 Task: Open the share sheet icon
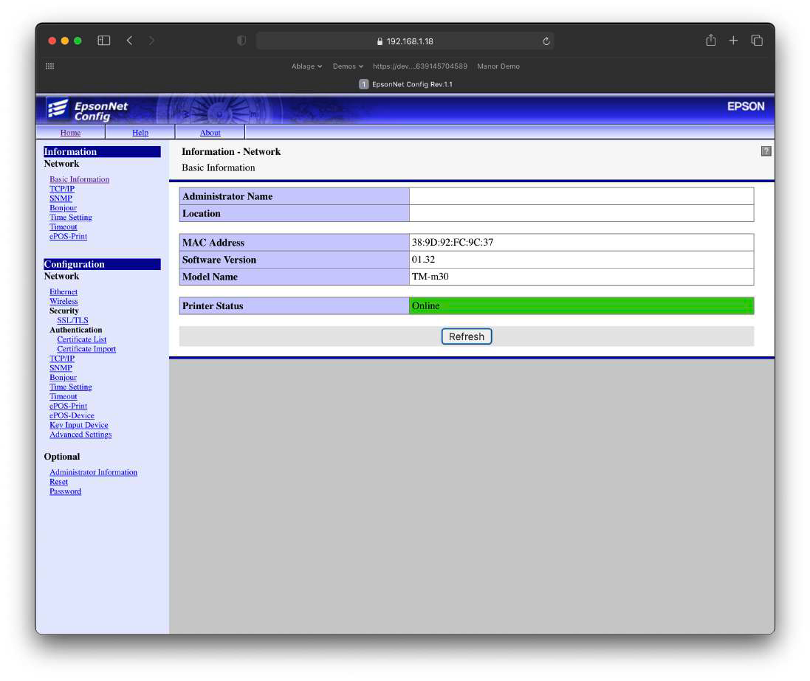[711, 41]
